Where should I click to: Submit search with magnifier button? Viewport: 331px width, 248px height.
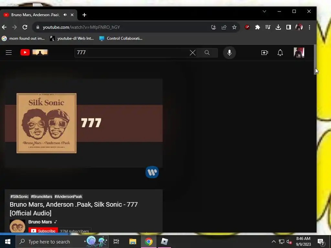click(207, 53)
